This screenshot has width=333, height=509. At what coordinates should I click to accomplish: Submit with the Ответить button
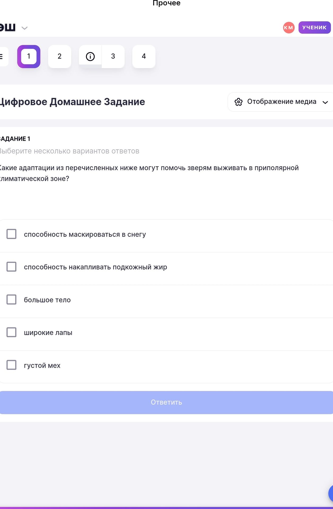tap(166, 402)
